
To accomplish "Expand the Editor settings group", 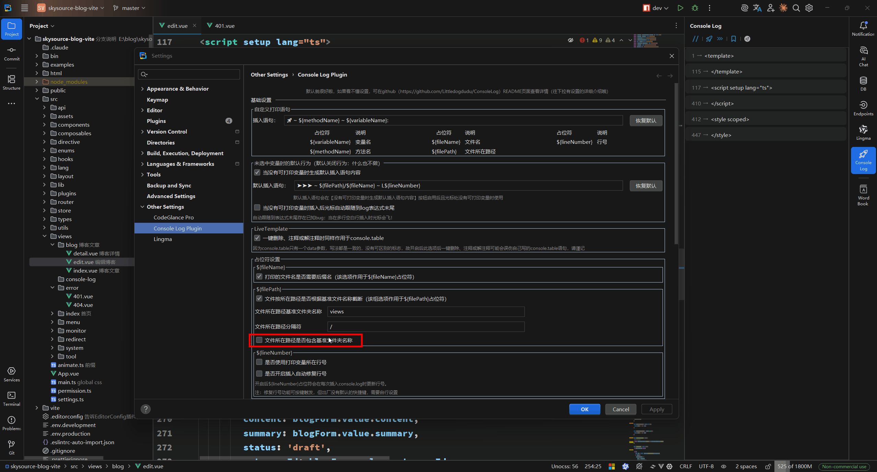I will tap(142, 110).
